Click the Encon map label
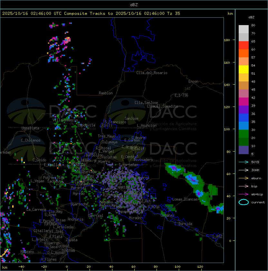 (193, 81)
